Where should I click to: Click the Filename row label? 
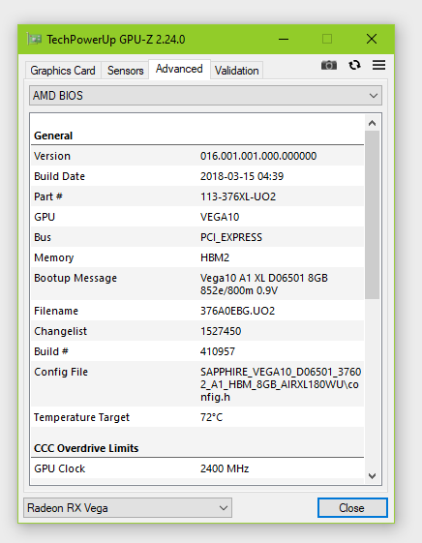tap(56, 311)
